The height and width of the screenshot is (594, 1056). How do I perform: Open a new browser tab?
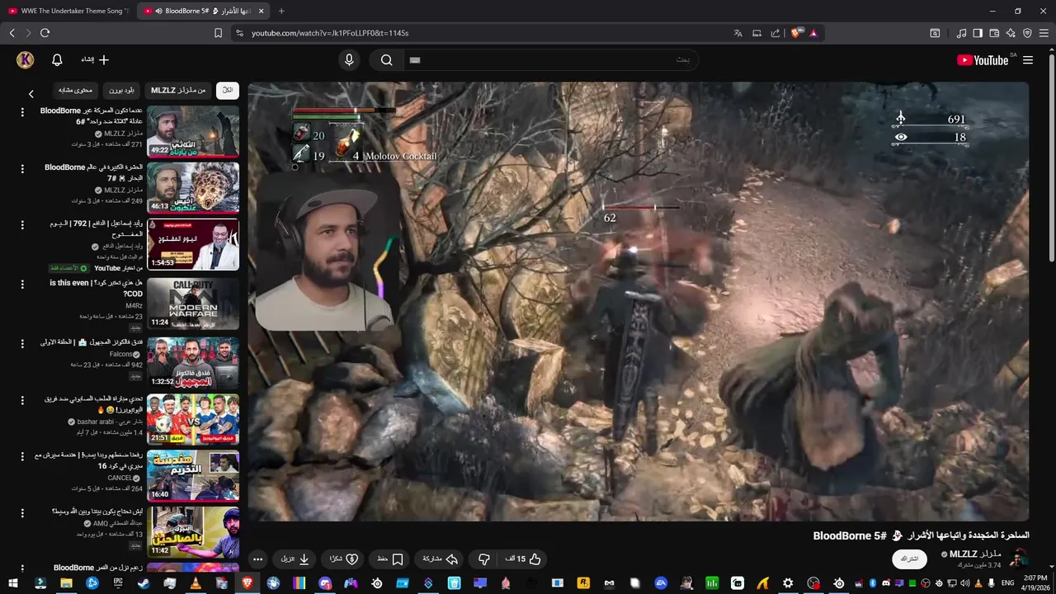(x=281, y=11)
